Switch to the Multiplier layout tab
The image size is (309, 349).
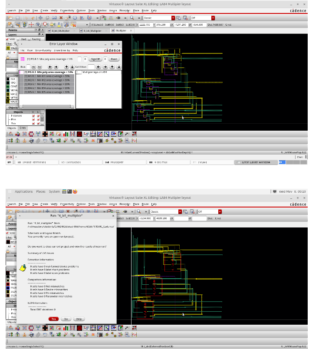[121, 30]
